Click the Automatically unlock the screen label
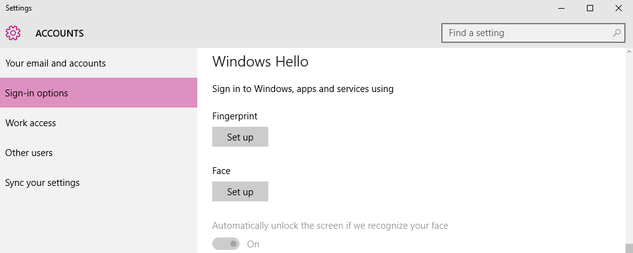The width and height of the screenshot is (633, 253). pos(331,226)
